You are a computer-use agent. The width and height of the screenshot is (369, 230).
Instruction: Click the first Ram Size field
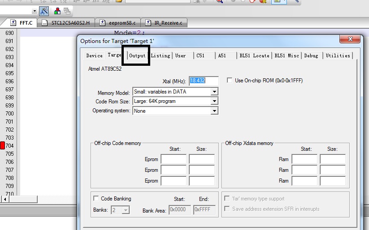pyautogui.click(x=333, y=159)
